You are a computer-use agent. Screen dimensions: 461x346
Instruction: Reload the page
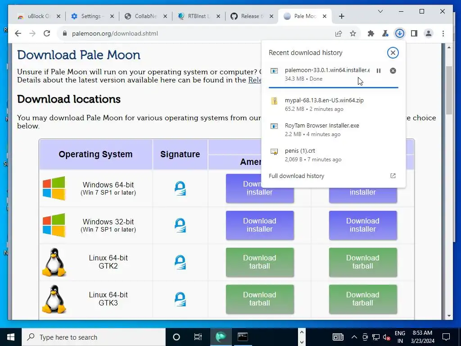[47, 33]
